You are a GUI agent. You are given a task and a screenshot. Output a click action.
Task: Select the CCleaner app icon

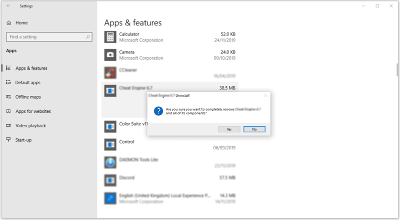(110, 73)
